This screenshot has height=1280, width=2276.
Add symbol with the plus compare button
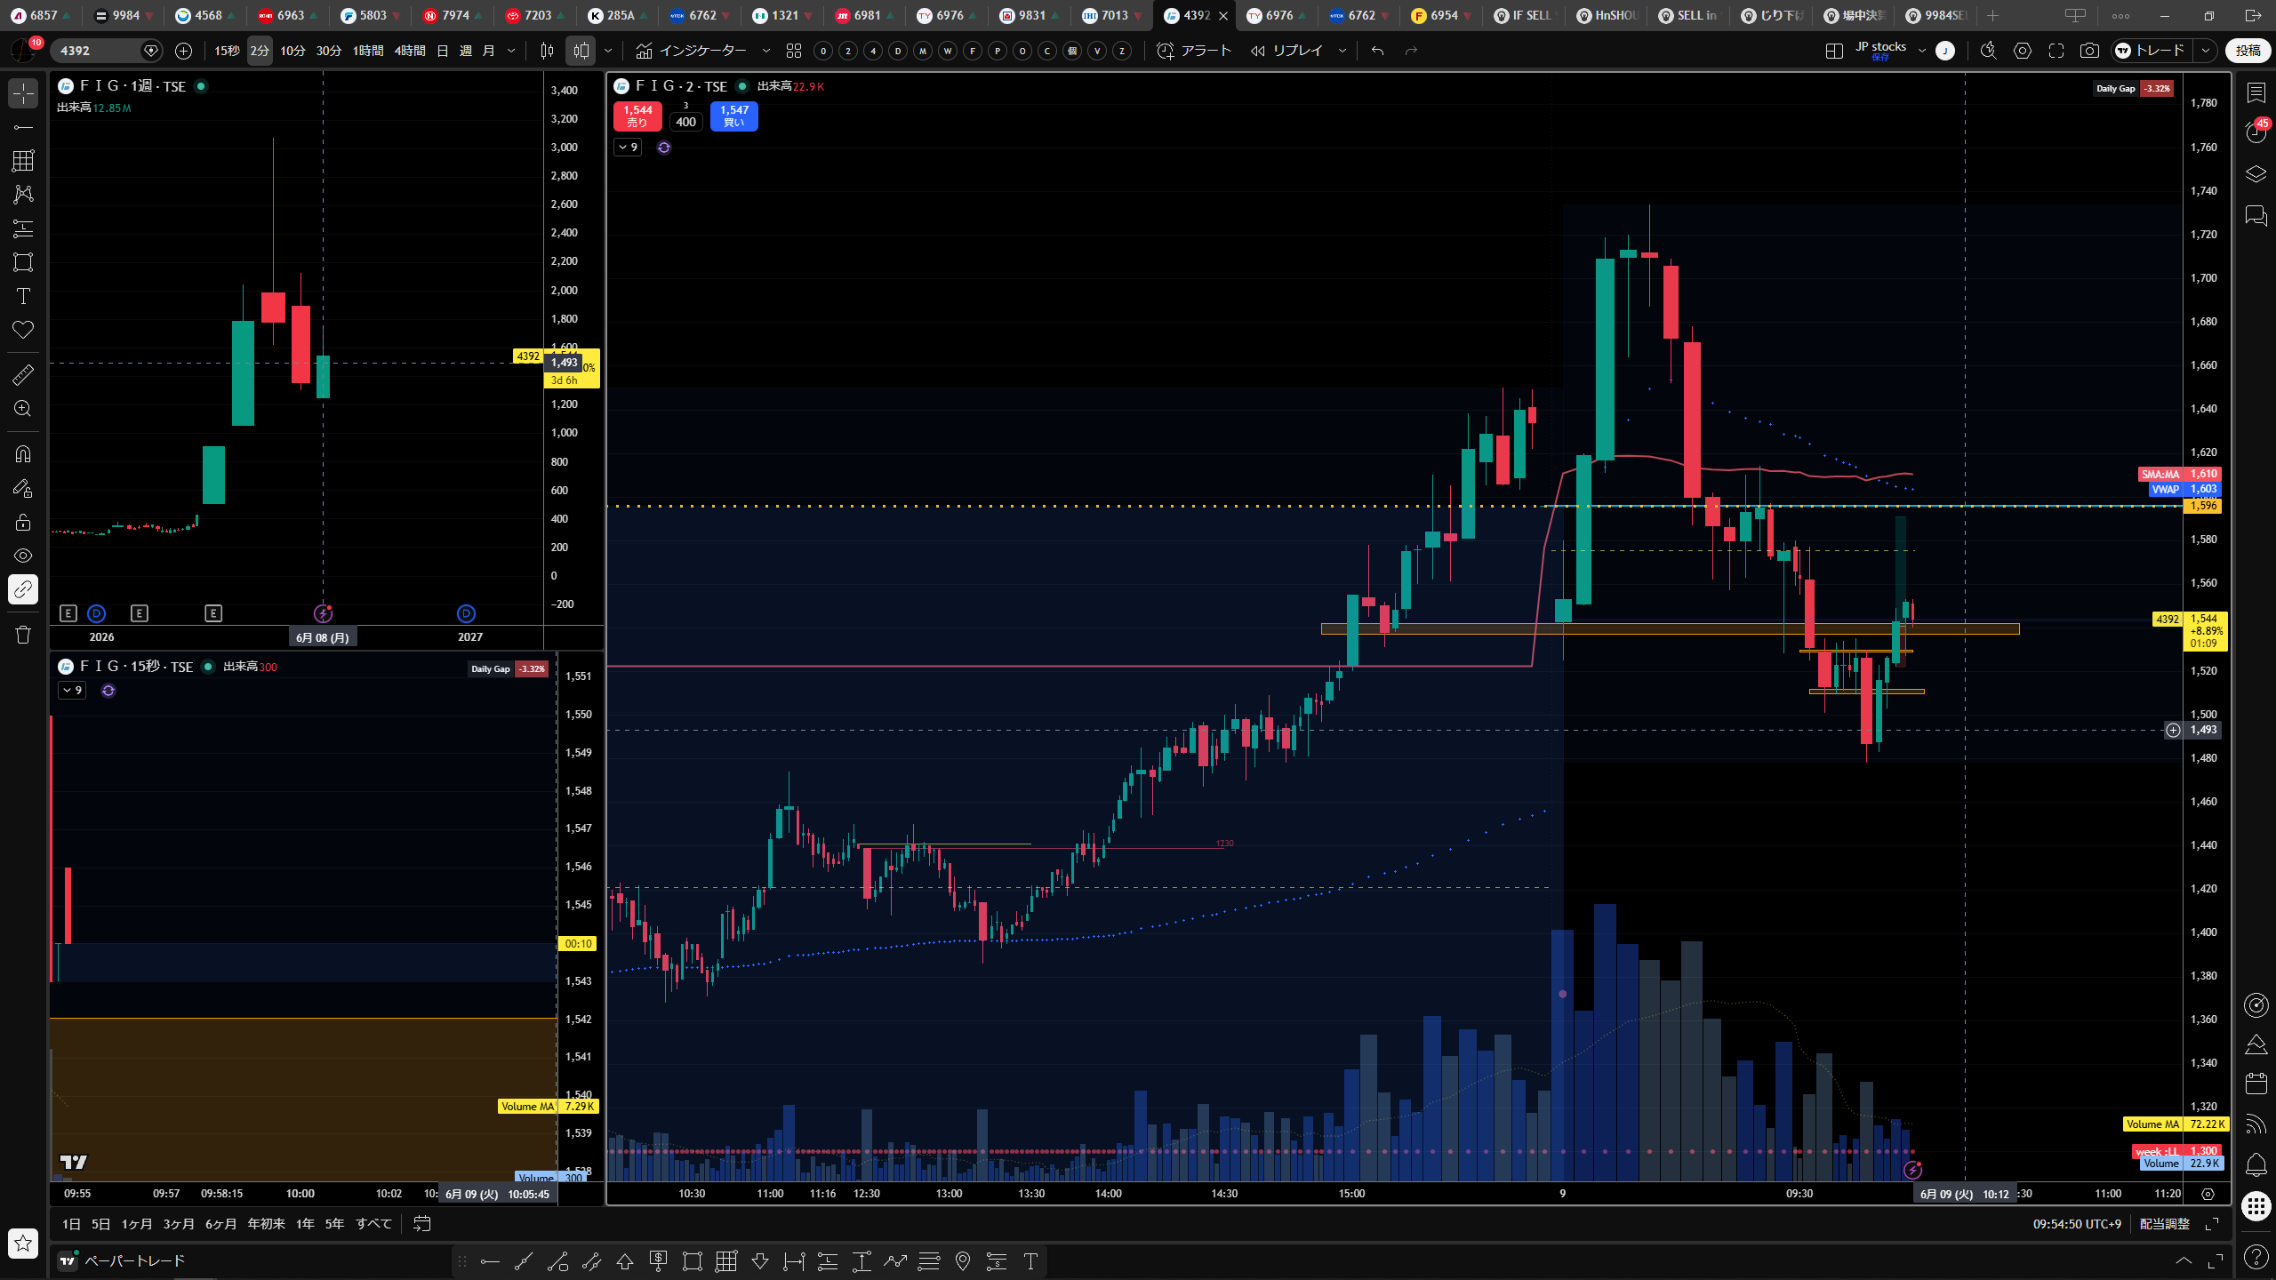(183, 51)
